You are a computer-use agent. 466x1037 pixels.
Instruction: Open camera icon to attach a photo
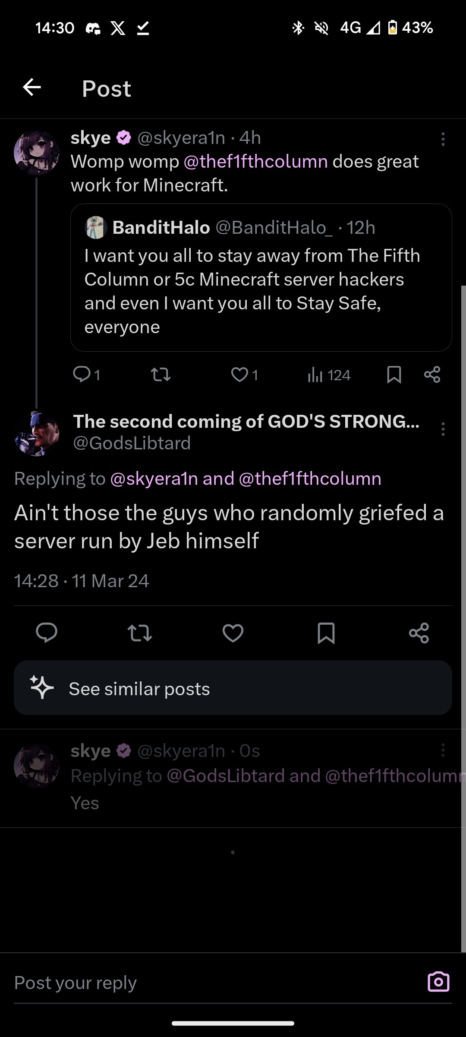click(x=438, y=982)
